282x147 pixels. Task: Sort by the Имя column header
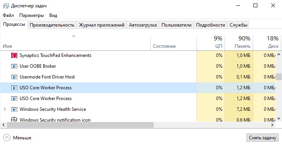[75, 43]
